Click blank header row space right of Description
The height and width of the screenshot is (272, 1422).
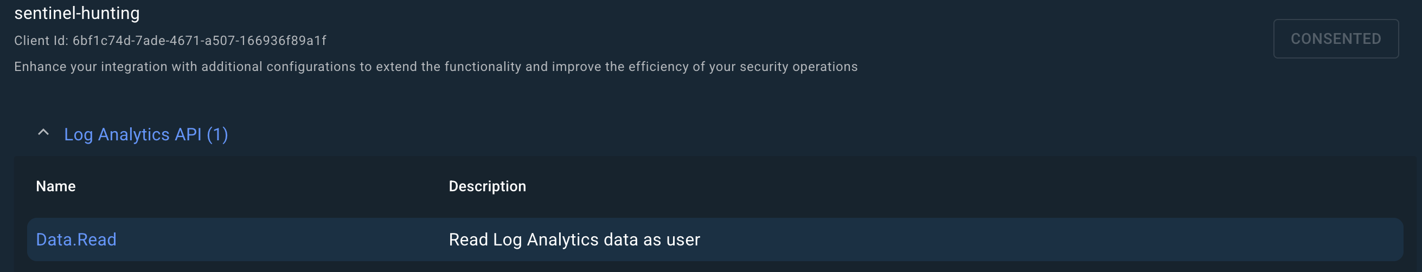point(938,186)
